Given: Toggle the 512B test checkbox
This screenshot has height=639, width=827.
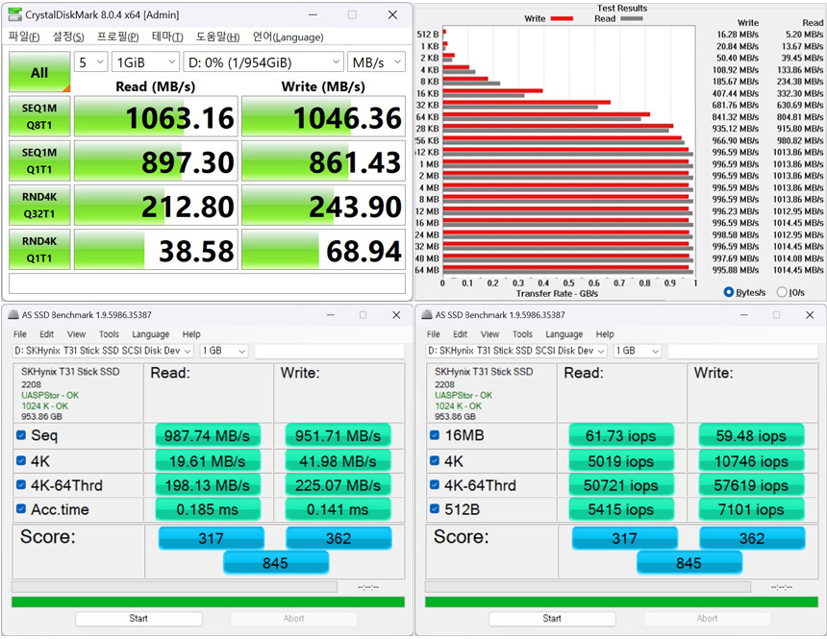Looking at the screenshot, I should 435,508.
